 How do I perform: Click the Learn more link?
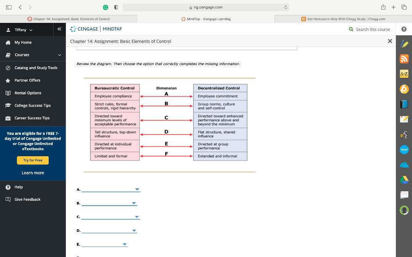(33, 173)
